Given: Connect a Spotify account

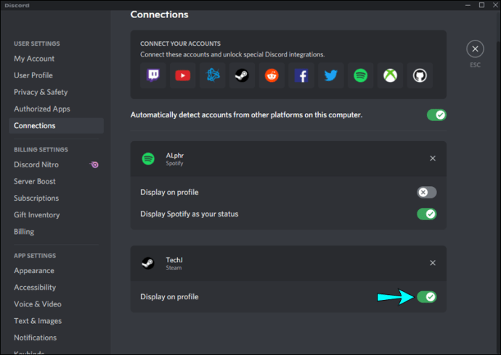Looking at the screenshot, I should tap(361, 75).
